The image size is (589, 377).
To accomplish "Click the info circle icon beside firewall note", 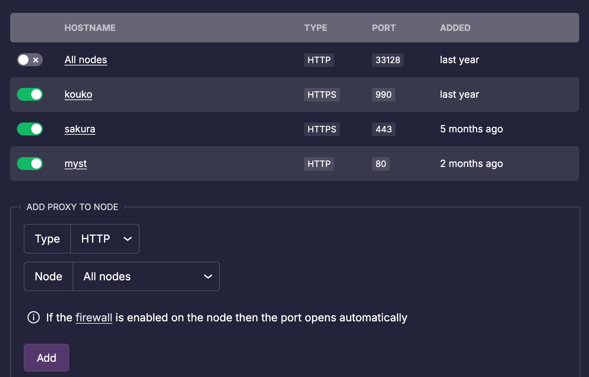I will tap(34, 318).
